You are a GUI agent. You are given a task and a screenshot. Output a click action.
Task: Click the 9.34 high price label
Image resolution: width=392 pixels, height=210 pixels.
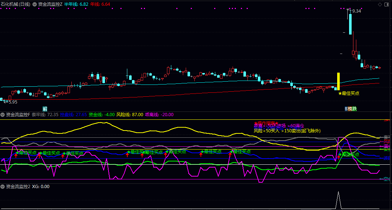coord(356,11)
